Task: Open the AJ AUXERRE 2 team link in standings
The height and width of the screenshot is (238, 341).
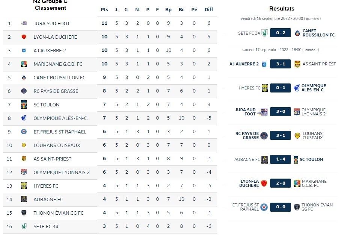Action: [x=50, y=50]
